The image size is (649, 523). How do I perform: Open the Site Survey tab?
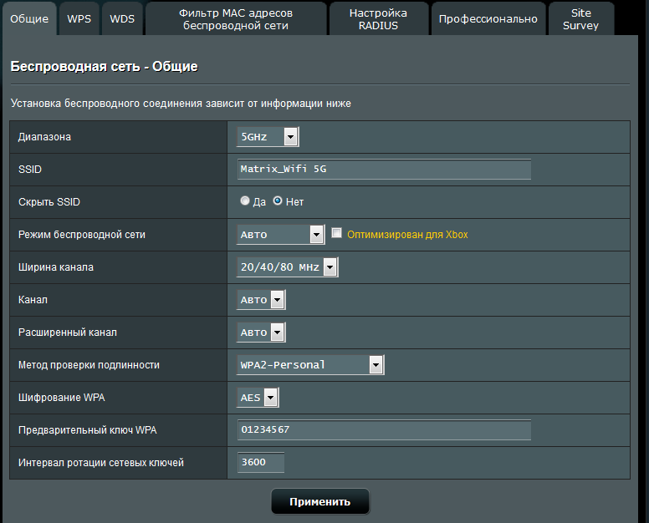pos(580,18)
